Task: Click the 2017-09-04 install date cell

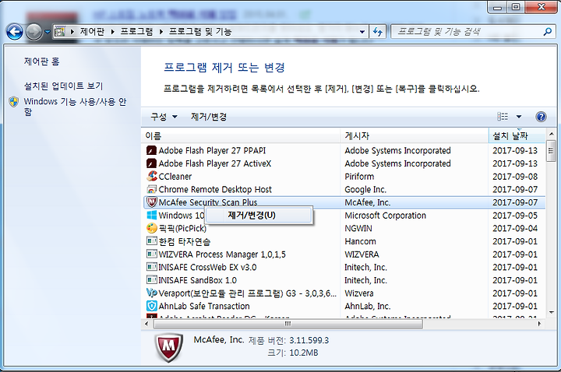Action: pos(515,228)
